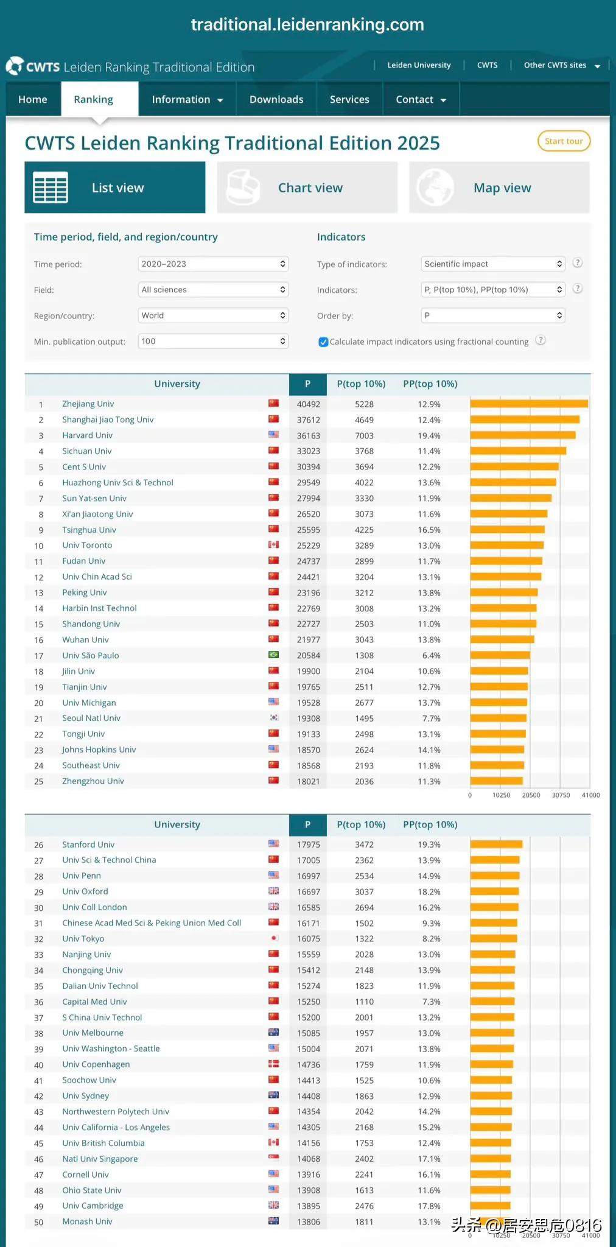Open Harbin Inst Technol link
This screenshot has height=1247, width=616.
(x=99, y=608)
